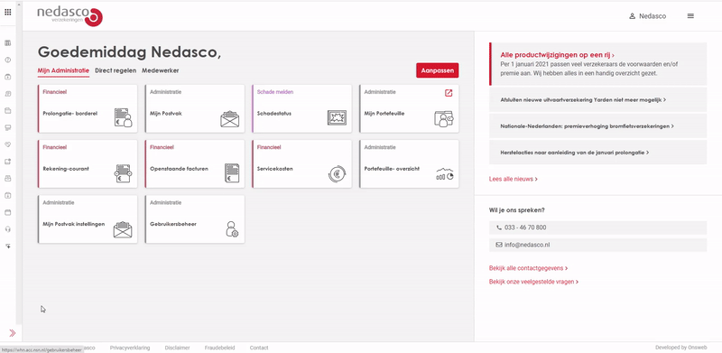Switch to the Direct regelen tab
Screen dimensions: 722x353
[116, 71]
